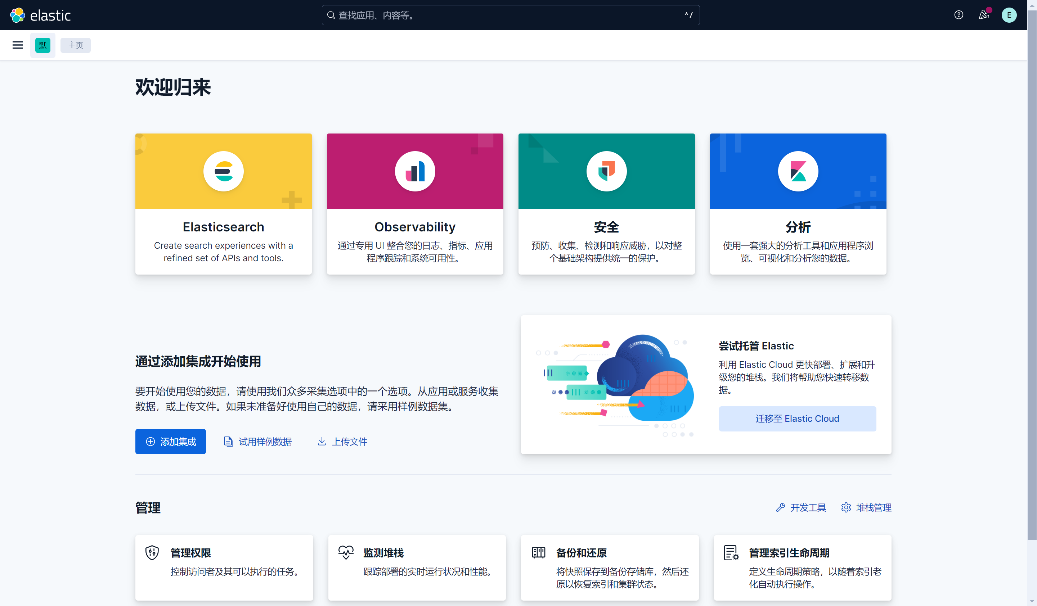This screenshot has height=606, width=1037.
Task: Click the Observability bar chart icon
Action: [x=415, y=171]
